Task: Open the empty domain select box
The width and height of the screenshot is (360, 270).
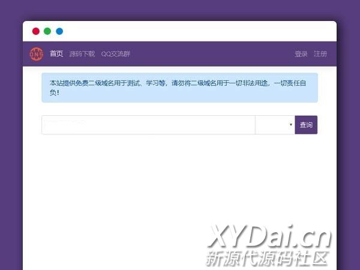Action: pyautogui.click(x=273, y=125)
